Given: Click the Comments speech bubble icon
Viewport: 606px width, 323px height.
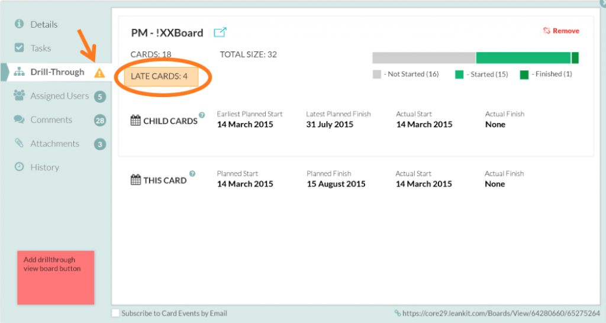Looking at the screenshot, I should tap(19, 119).
